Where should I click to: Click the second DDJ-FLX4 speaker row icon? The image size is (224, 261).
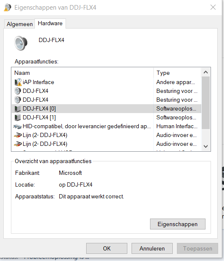pos(18,100)
